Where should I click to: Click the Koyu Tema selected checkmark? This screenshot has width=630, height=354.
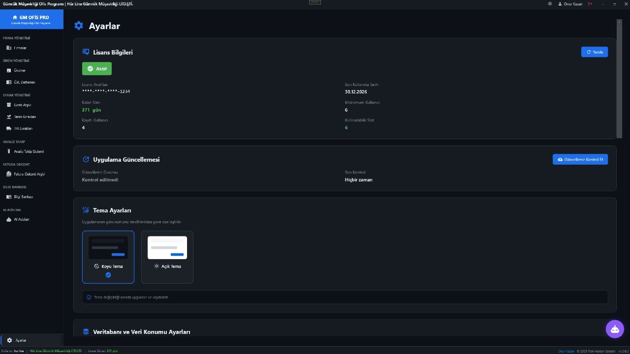coord(108,275)
